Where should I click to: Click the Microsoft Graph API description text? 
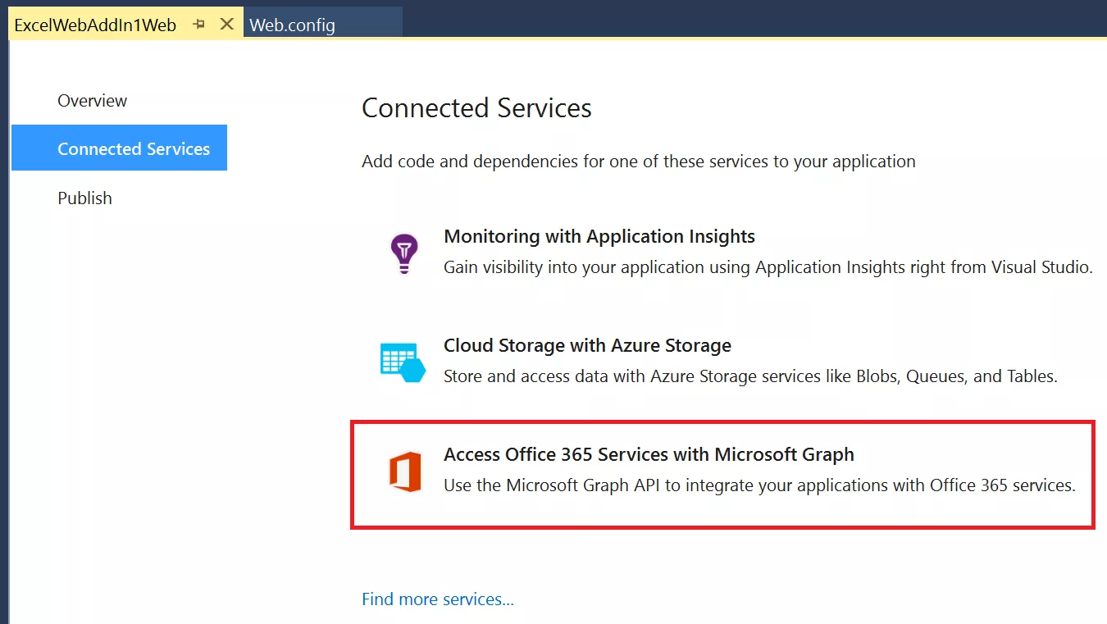pos(759,485)
